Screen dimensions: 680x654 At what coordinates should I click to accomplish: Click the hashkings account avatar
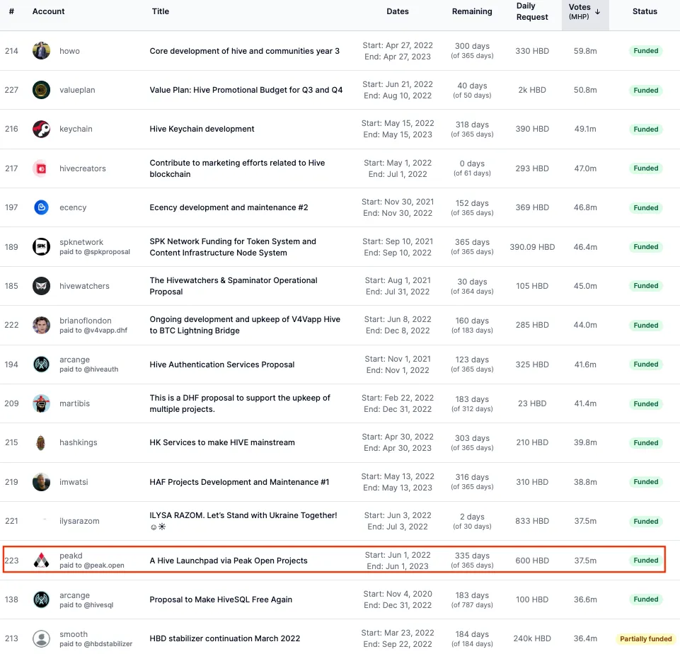[x=41, y=442]
